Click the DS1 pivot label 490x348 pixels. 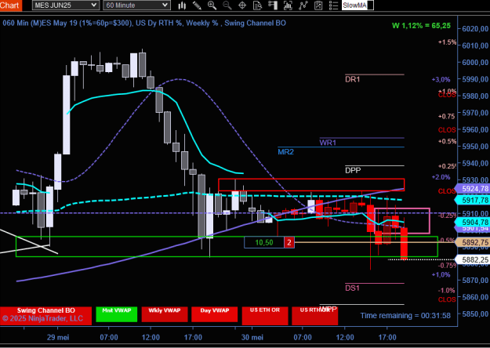click(352, 288)
